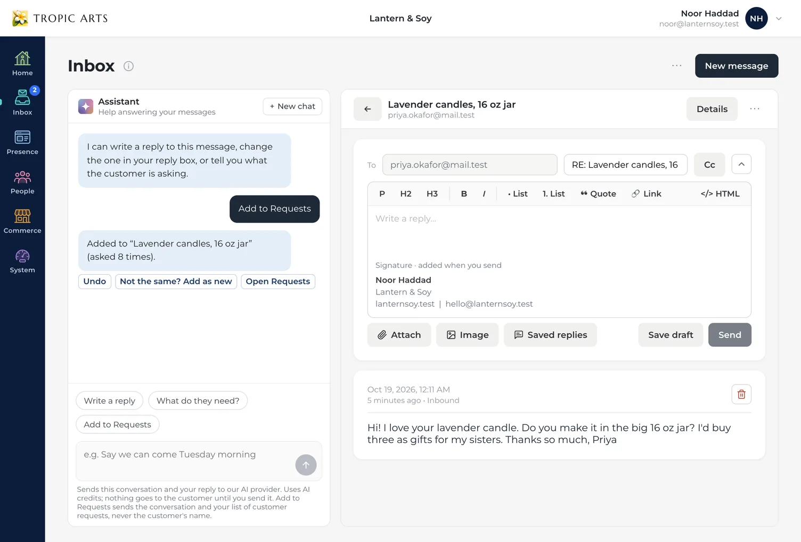Apply H3 heading format

[x=432, y=194]
